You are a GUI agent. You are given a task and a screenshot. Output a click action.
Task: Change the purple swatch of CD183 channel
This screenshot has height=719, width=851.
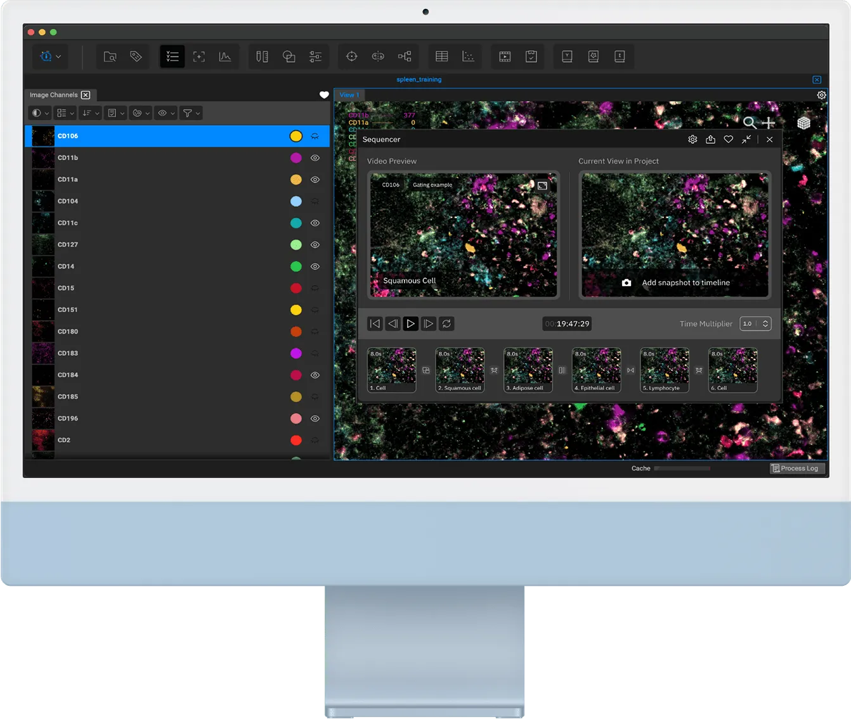(296, 353)
